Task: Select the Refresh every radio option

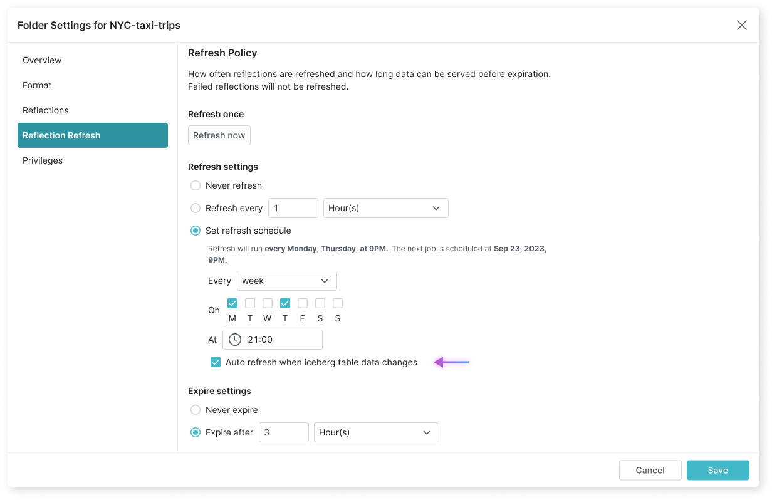Action: pos(196,208)
